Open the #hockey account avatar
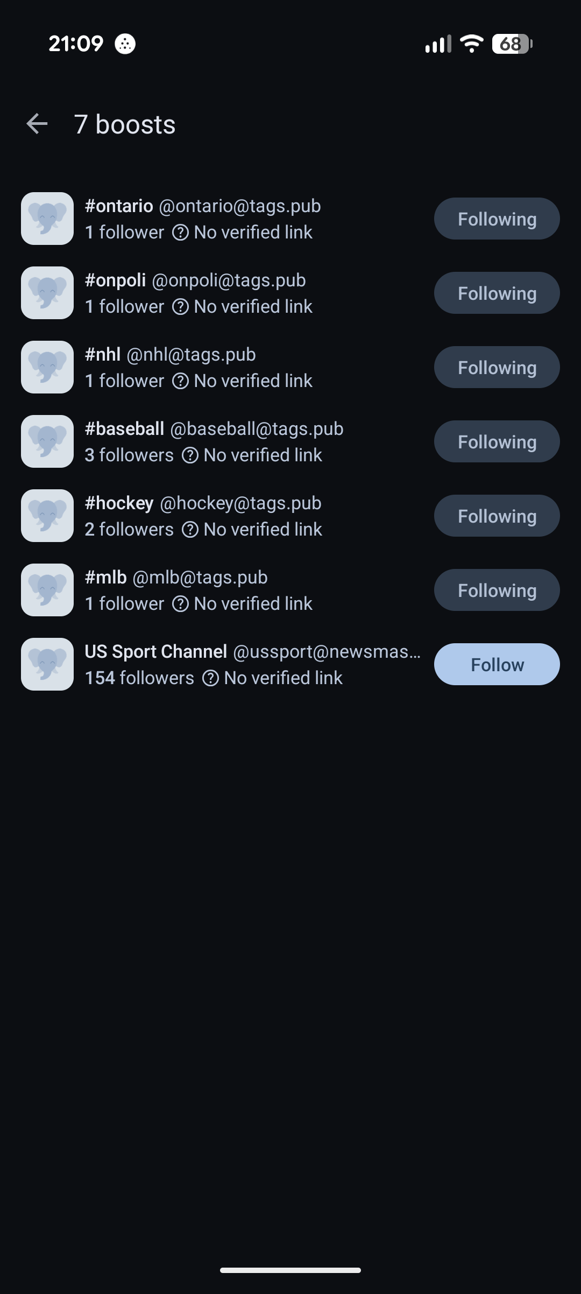581x1294 pixels. point(47,516)
